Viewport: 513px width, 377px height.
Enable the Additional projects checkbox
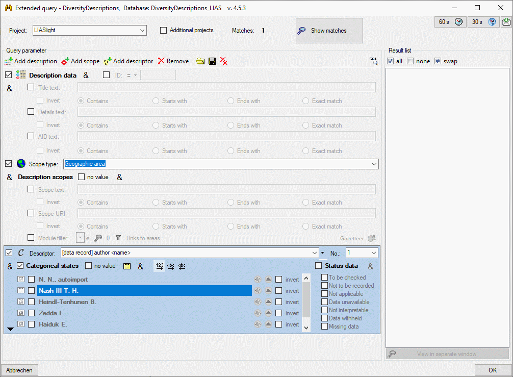point(163,31)
